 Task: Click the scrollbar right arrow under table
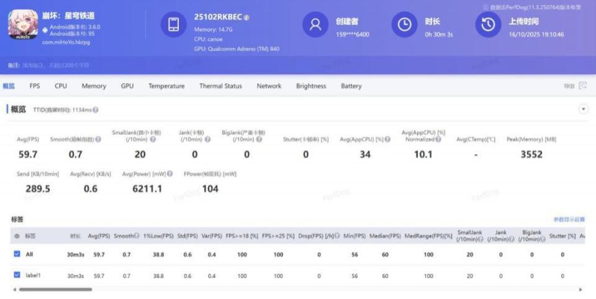click(580, 290)
